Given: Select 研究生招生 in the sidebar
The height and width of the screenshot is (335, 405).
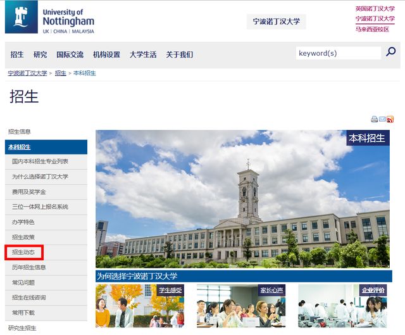Looking at the screenshot, I should [22, 328].
